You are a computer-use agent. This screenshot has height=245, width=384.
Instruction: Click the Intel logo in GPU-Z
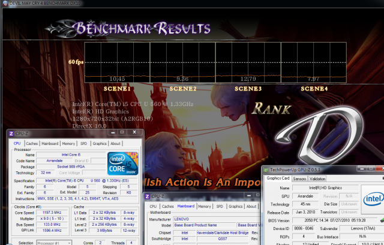tap(373, 199)
